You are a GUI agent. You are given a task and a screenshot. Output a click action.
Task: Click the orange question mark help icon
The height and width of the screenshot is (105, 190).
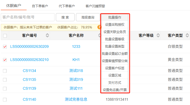tap(99, 27)
